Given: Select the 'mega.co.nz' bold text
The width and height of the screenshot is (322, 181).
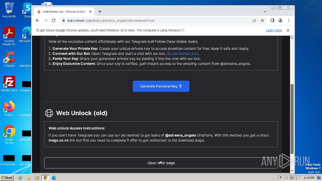Looking at the screenshot, I should (x=58, y=140).
